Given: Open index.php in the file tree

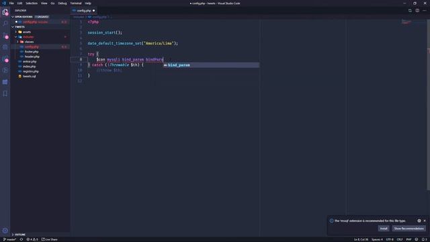Looking at the screenshot, I should tap(29, 67).
